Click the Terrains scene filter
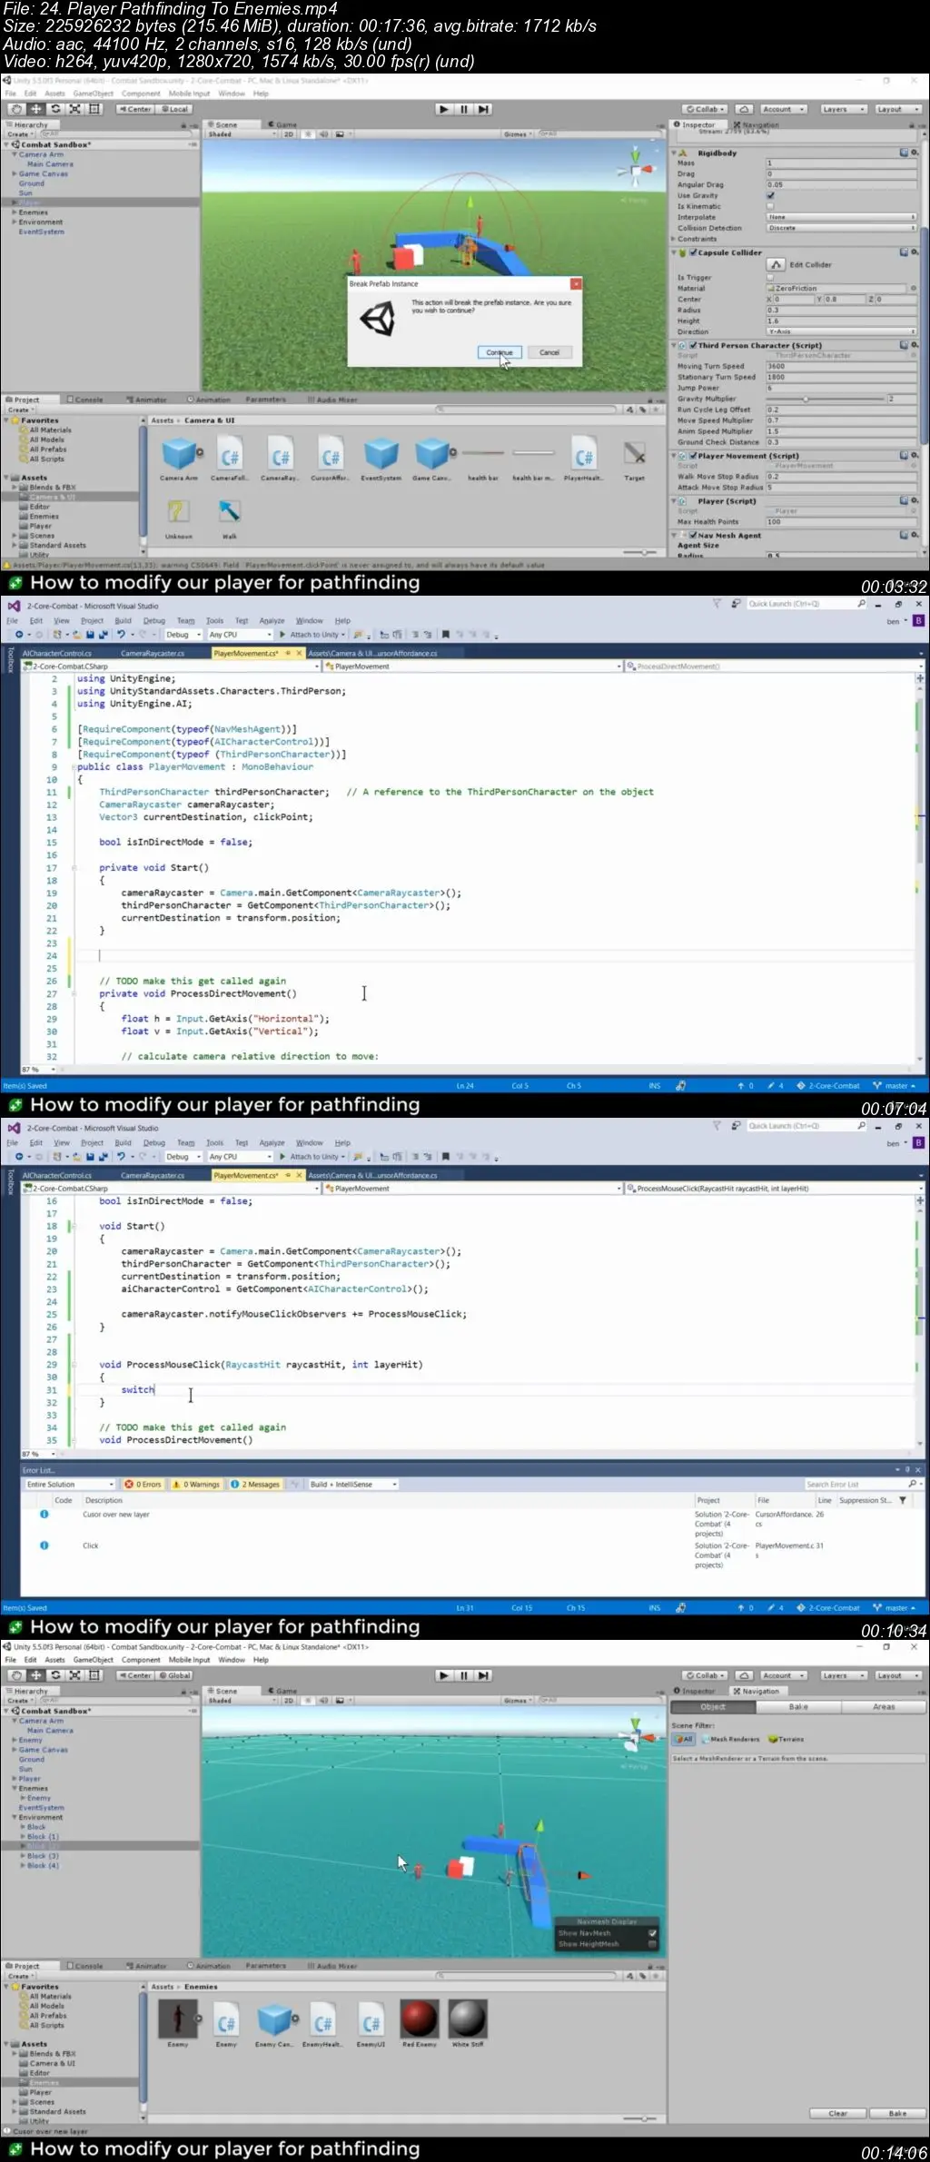The image size is (930, 2162). (x=787, y=1739)
